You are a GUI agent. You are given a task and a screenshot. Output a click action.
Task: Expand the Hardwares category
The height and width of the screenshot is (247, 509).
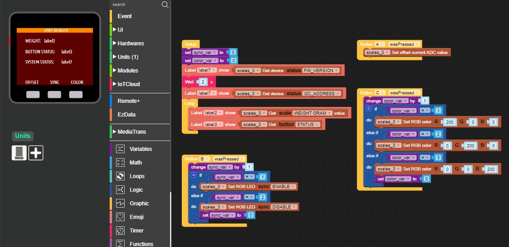tap(131, 44)
